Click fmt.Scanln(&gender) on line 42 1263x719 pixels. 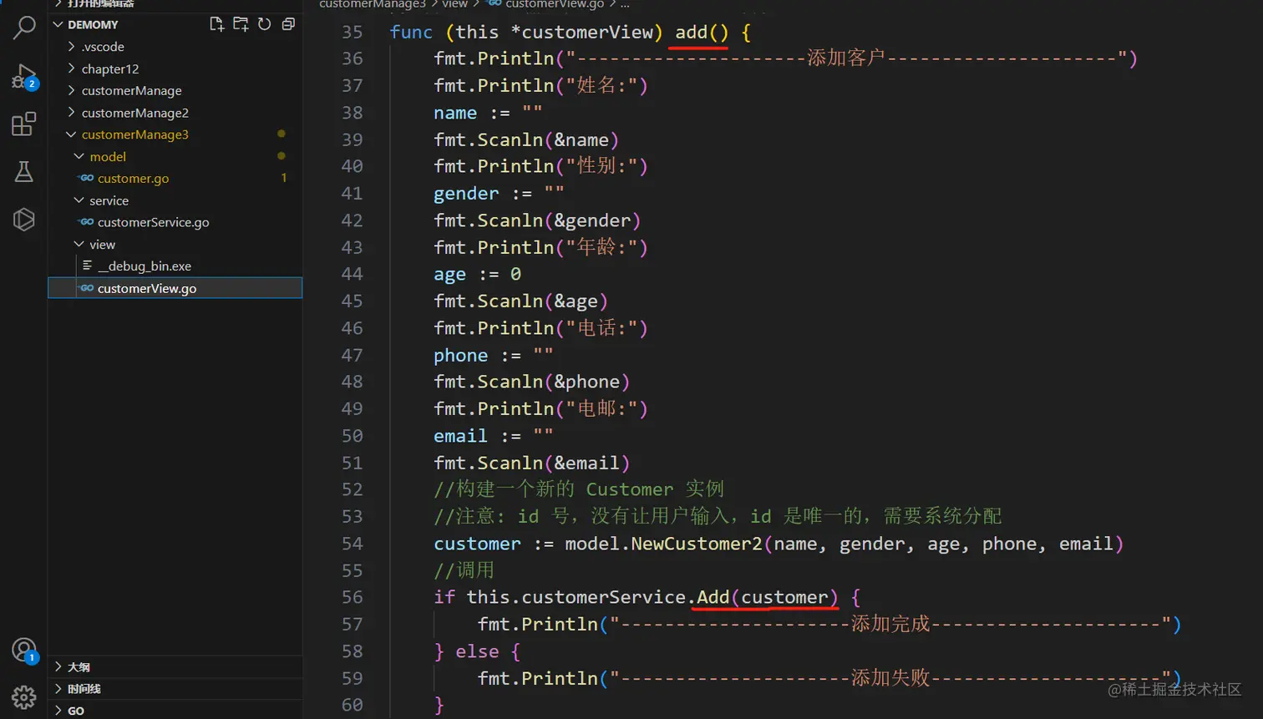[x=537, y=220]
